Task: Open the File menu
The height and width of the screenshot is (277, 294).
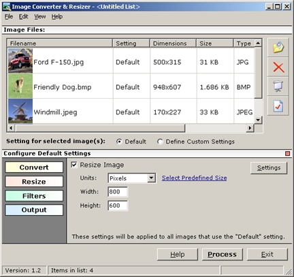Action: pos(9,16)
